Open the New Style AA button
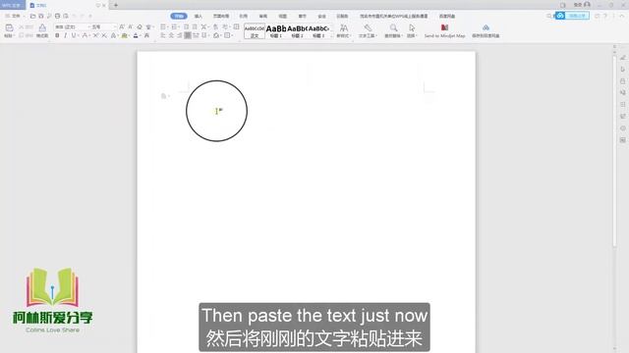The image size is (629, 353). (x=344, y=30)
